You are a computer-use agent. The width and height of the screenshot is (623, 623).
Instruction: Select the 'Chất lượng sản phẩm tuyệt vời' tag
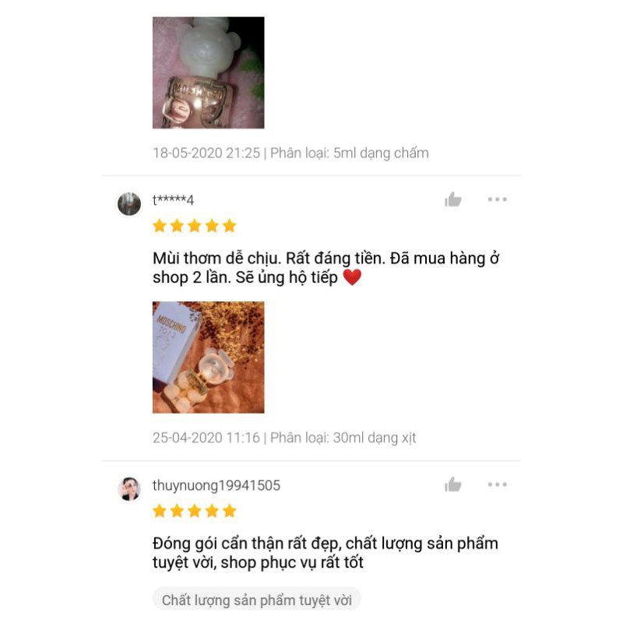click(257, 600)
